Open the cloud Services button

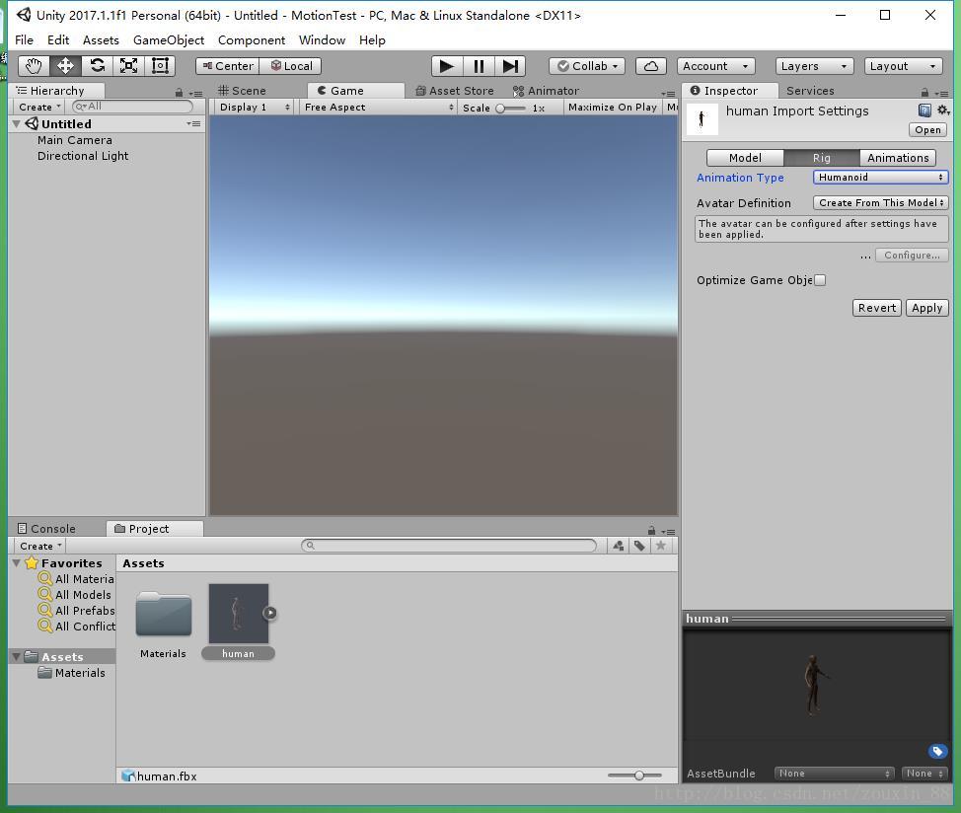click(651, 66)
